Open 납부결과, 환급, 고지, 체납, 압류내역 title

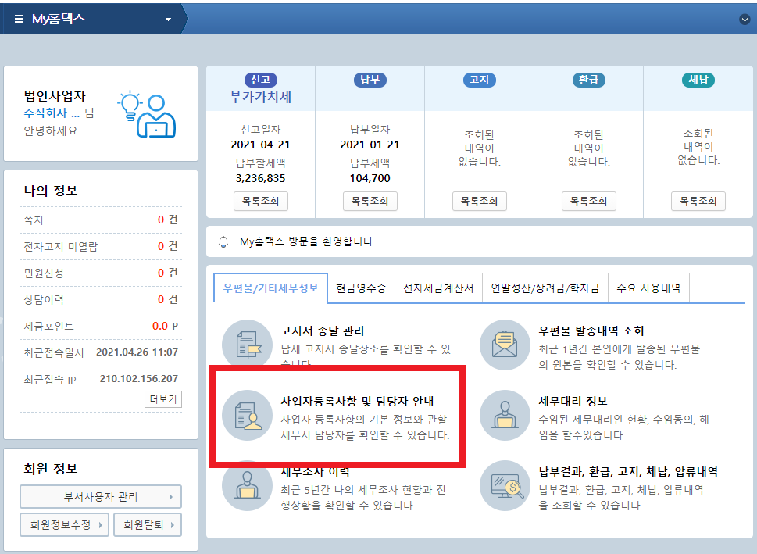pyautogui.click(x=628, y=472)
